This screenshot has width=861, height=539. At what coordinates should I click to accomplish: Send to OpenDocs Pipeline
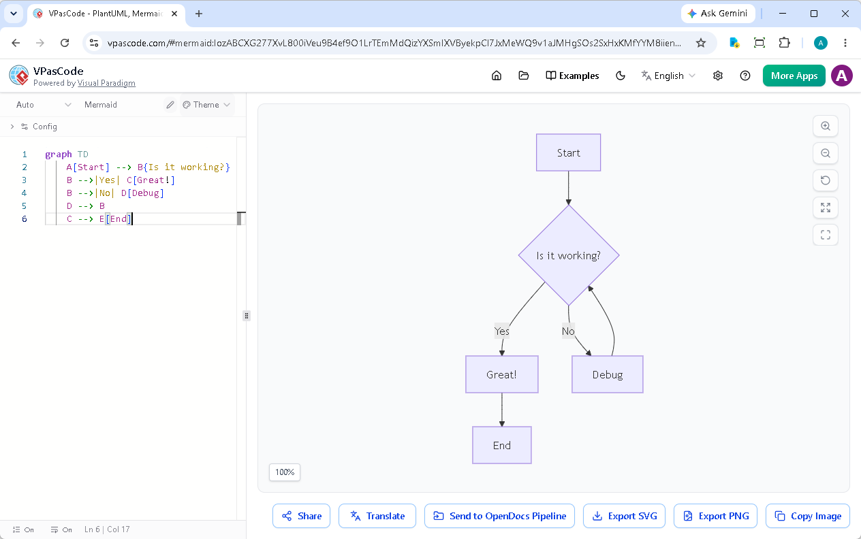[x=499, y=516]
